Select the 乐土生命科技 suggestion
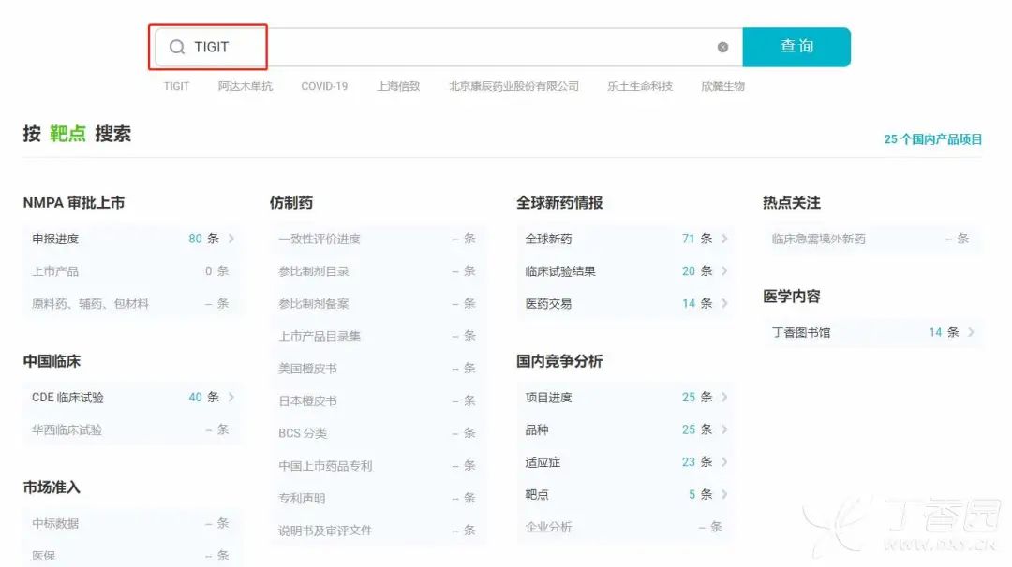This screenshot has height=567, width=1012. pos(640,86)
